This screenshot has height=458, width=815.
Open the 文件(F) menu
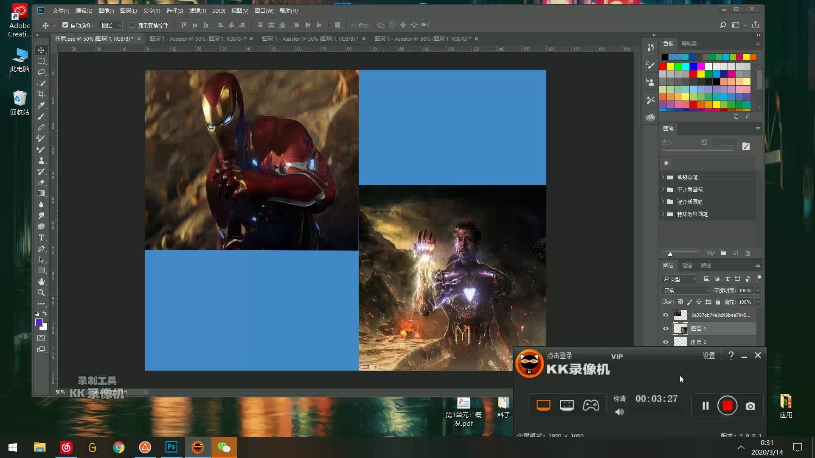click(x=61, y=11)
